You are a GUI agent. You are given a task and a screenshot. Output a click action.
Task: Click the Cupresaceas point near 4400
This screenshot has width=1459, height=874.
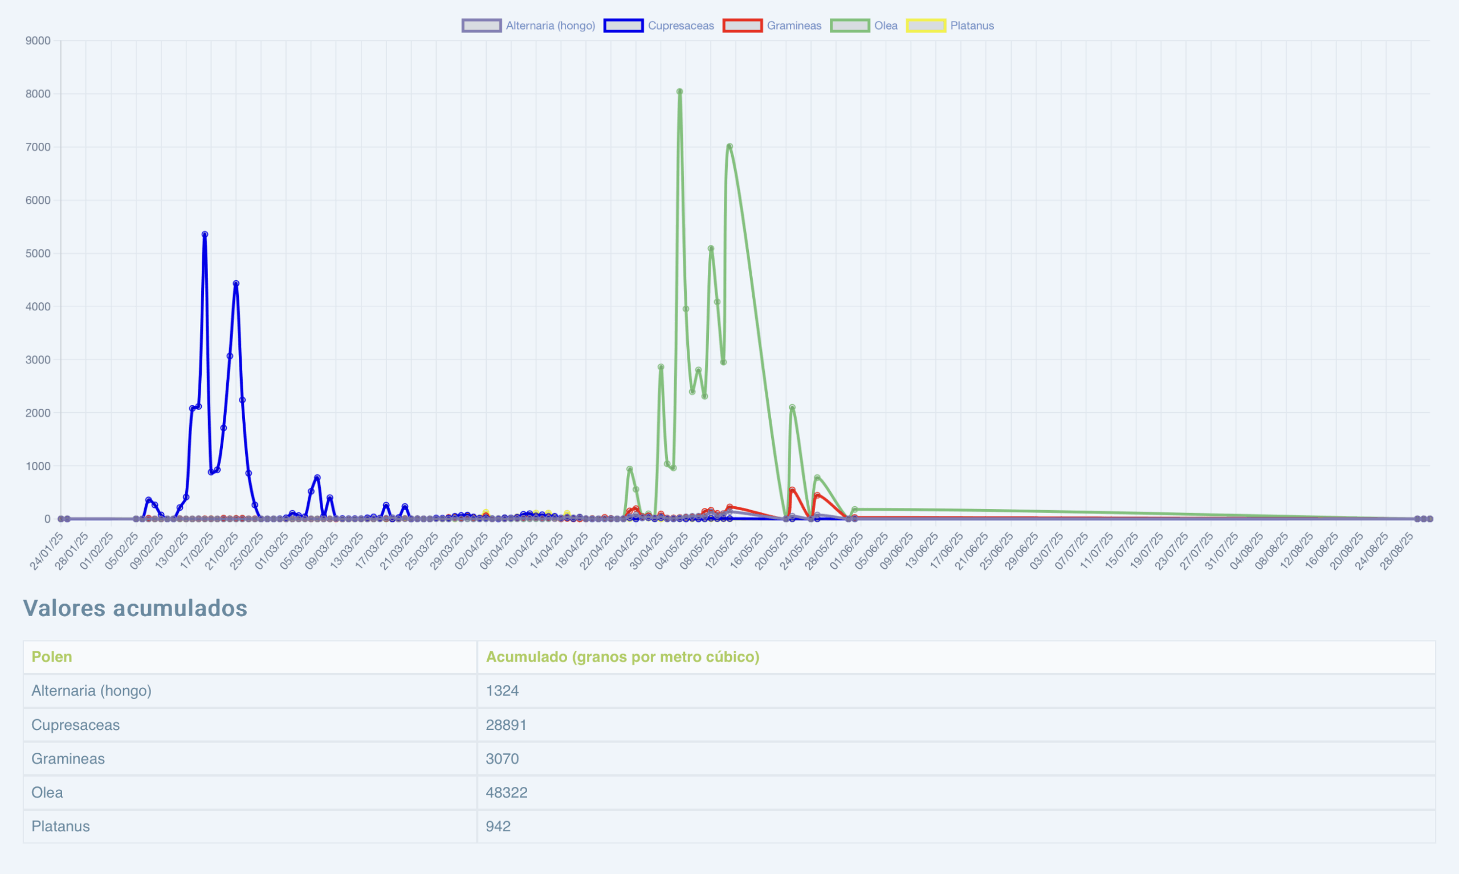pyautogui.click(x=236, y=284)
